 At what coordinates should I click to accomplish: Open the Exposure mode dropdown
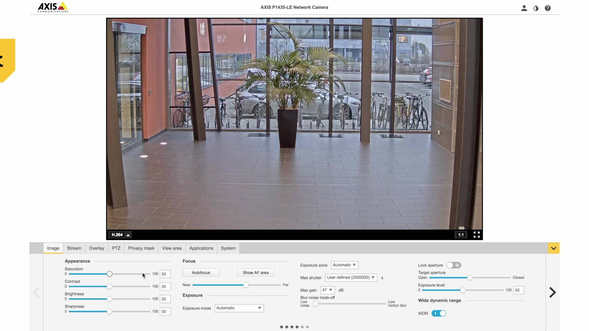tap(239, 308)
